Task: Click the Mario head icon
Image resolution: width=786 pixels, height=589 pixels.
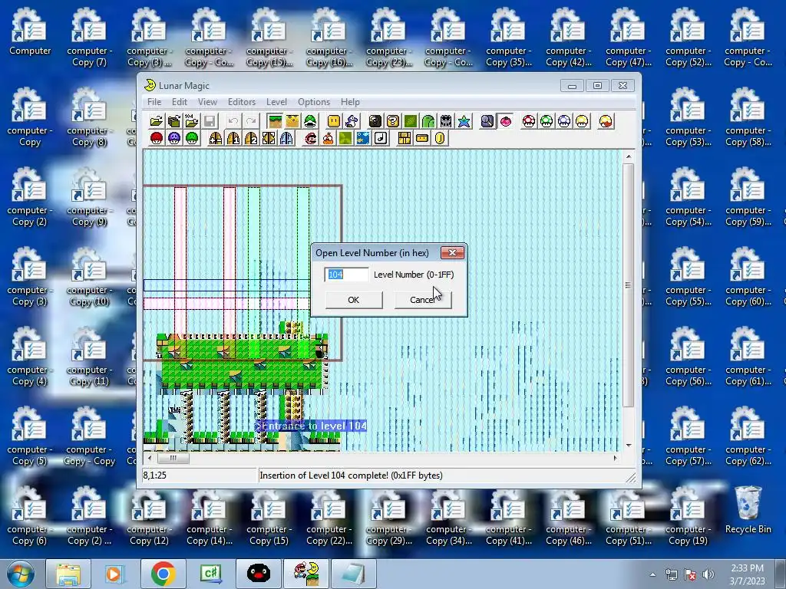Action: point(310,138)
